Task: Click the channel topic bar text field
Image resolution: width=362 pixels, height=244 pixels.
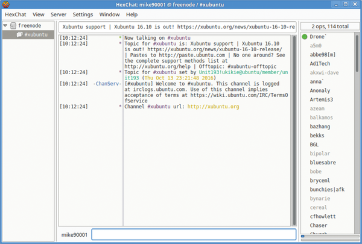Action: (178, 27)
